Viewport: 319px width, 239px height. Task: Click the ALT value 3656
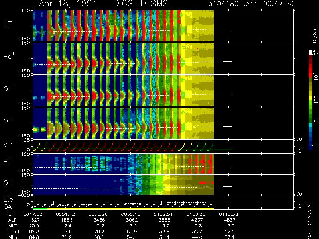point(165,220)
